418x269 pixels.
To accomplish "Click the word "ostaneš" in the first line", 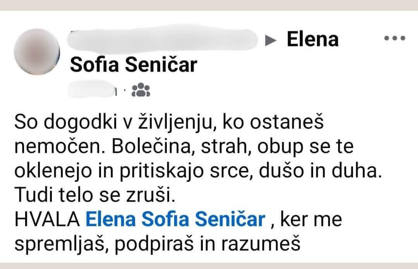I will point(291,123).
